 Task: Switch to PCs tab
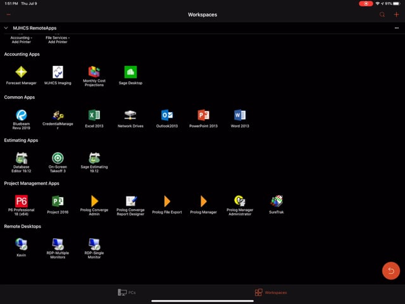coord(127,293)
